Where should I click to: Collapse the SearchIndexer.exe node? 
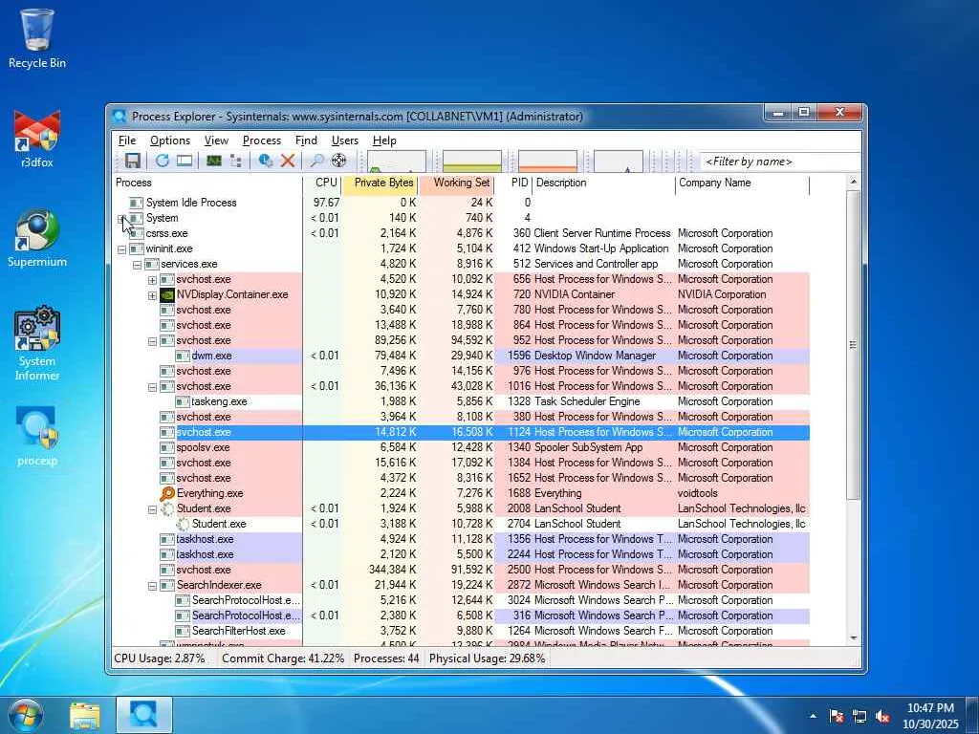tap(152, 585)
